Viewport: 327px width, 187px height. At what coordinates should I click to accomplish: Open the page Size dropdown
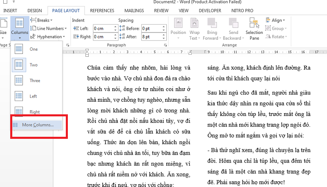point(3,29)
